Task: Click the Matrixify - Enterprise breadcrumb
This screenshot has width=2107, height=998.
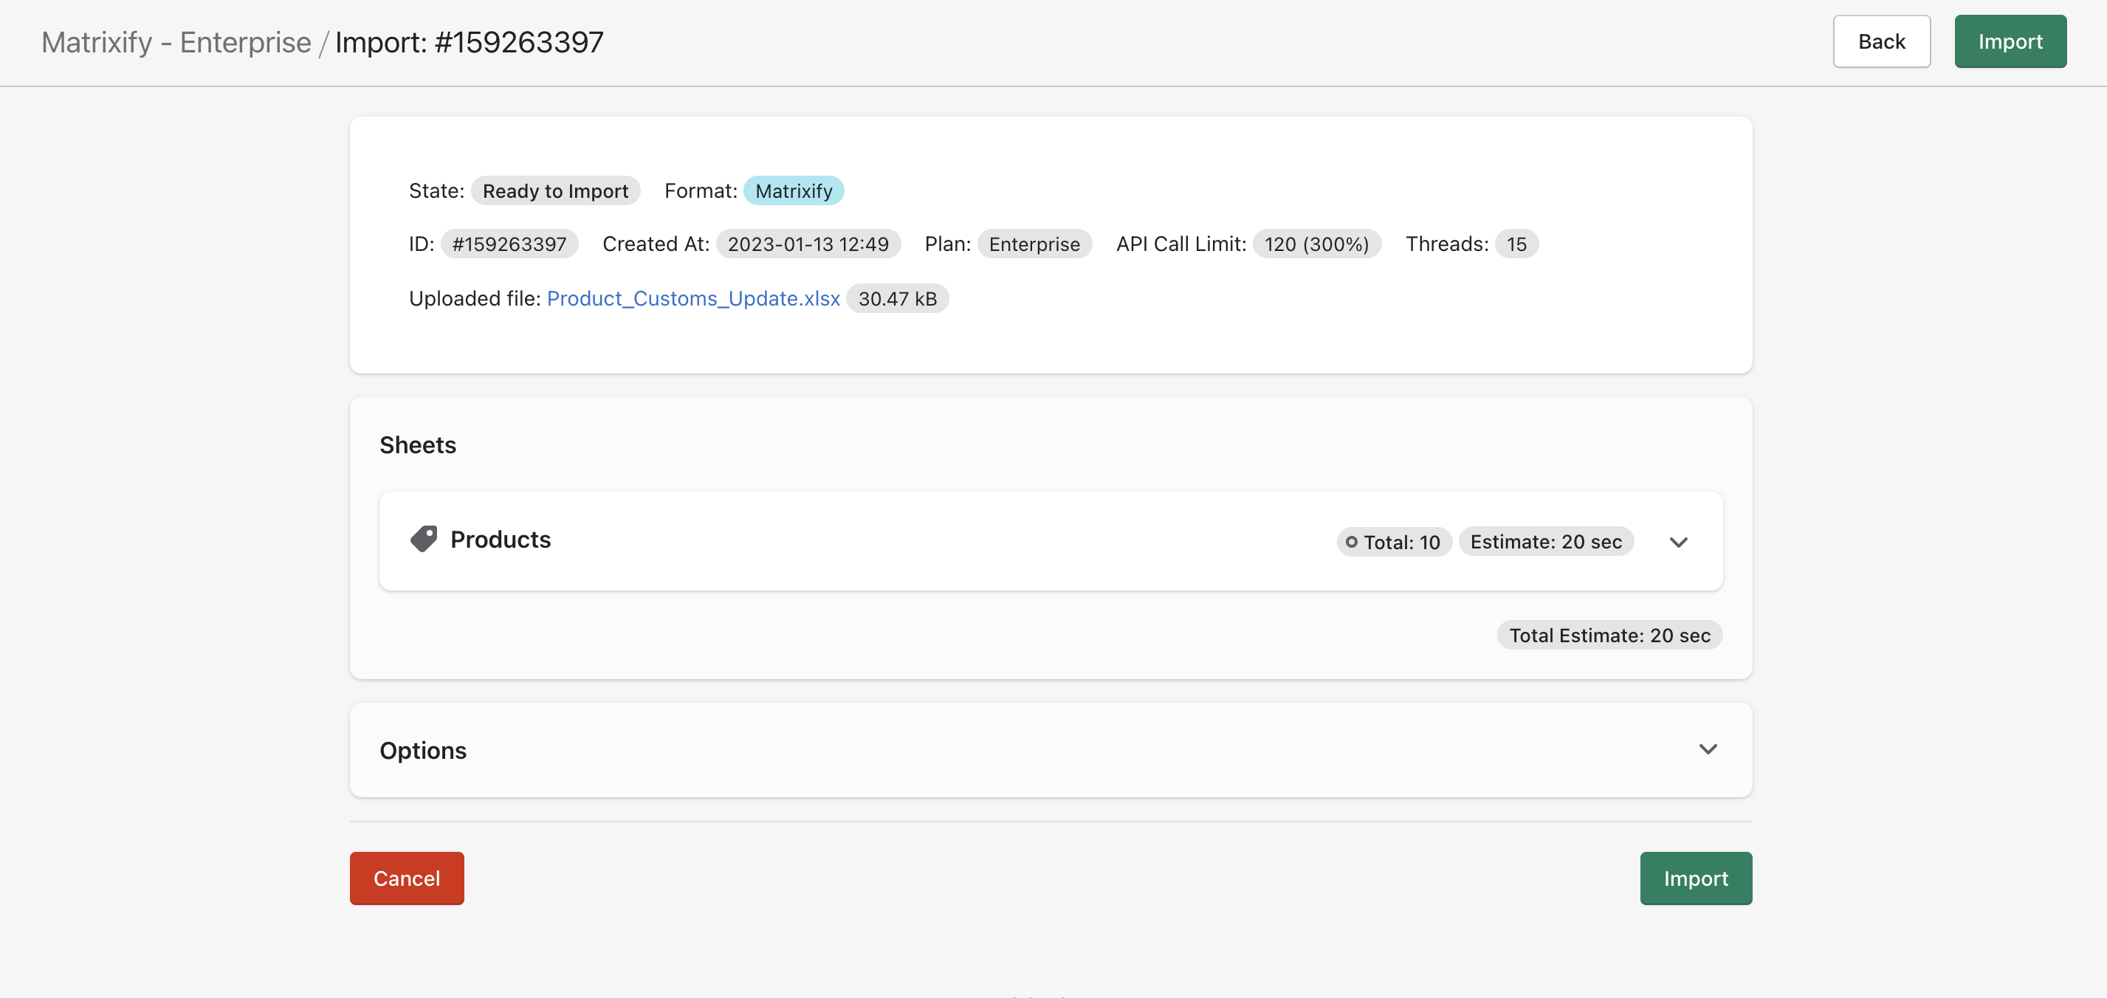Action: pos(176,42)
